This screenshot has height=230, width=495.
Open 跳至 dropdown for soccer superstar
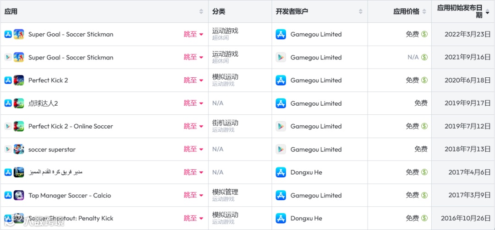pos(193,150)
